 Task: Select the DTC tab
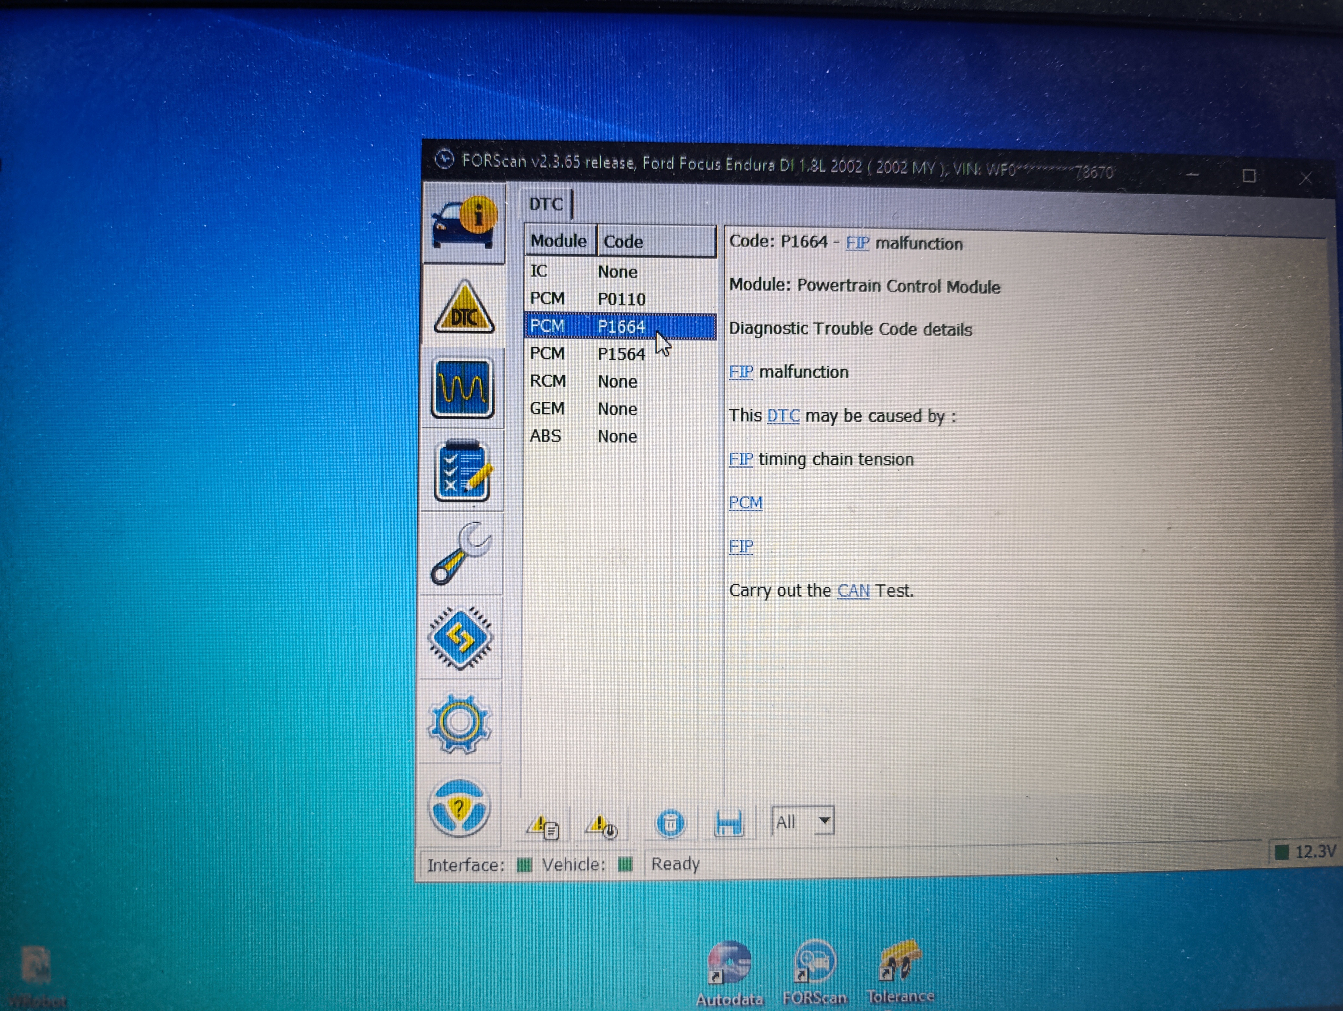pyautogui.click(x=546, y=204)
